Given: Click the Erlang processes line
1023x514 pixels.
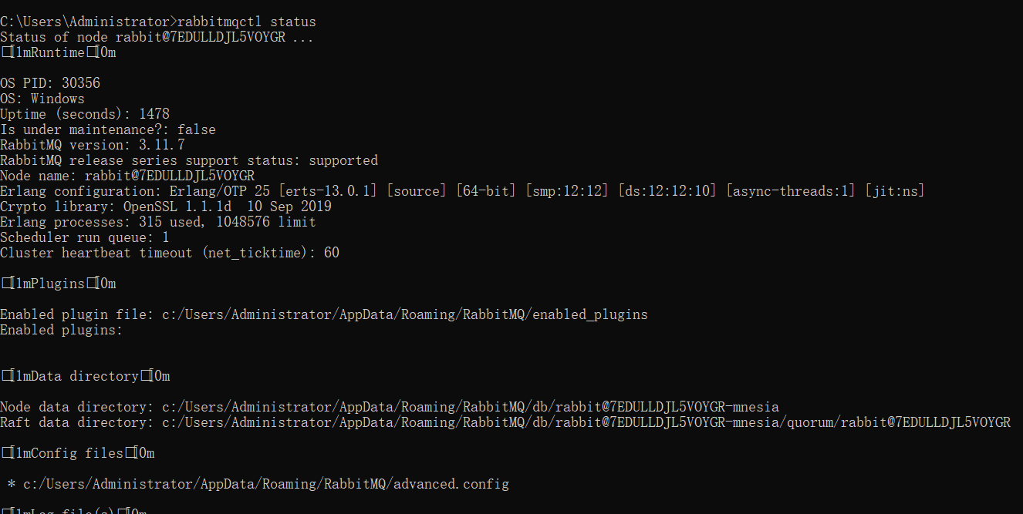Looking at the screenshot, I should (x=158, y=222).
